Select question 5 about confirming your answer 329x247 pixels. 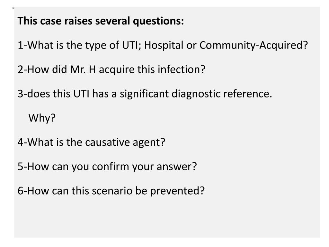click(x=107, y=166)
